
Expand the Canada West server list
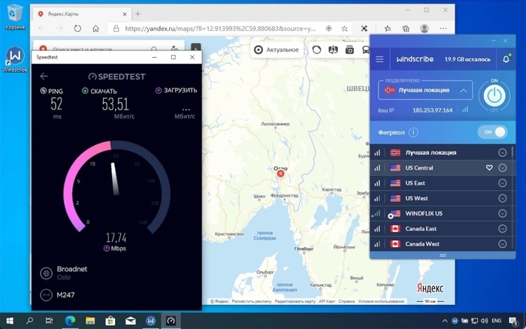pos(503,244)
